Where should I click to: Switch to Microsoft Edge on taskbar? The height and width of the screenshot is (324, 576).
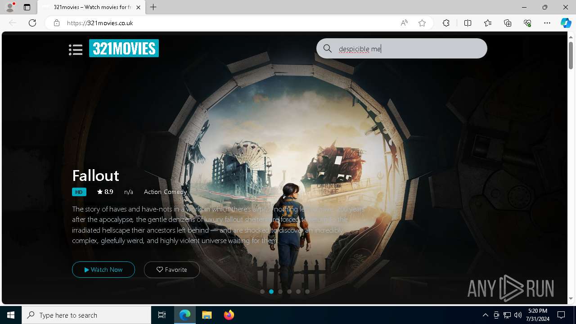coord(185,315)
